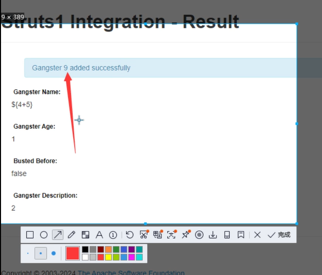This screenshot has width=322, height=275.
Task: Open the scissors long-screenshot tool
Action: click(144, 235)
